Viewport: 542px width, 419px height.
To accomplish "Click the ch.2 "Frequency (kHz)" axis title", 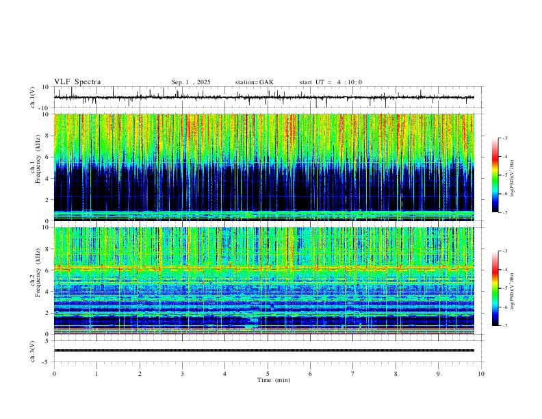I will (38, 272).
